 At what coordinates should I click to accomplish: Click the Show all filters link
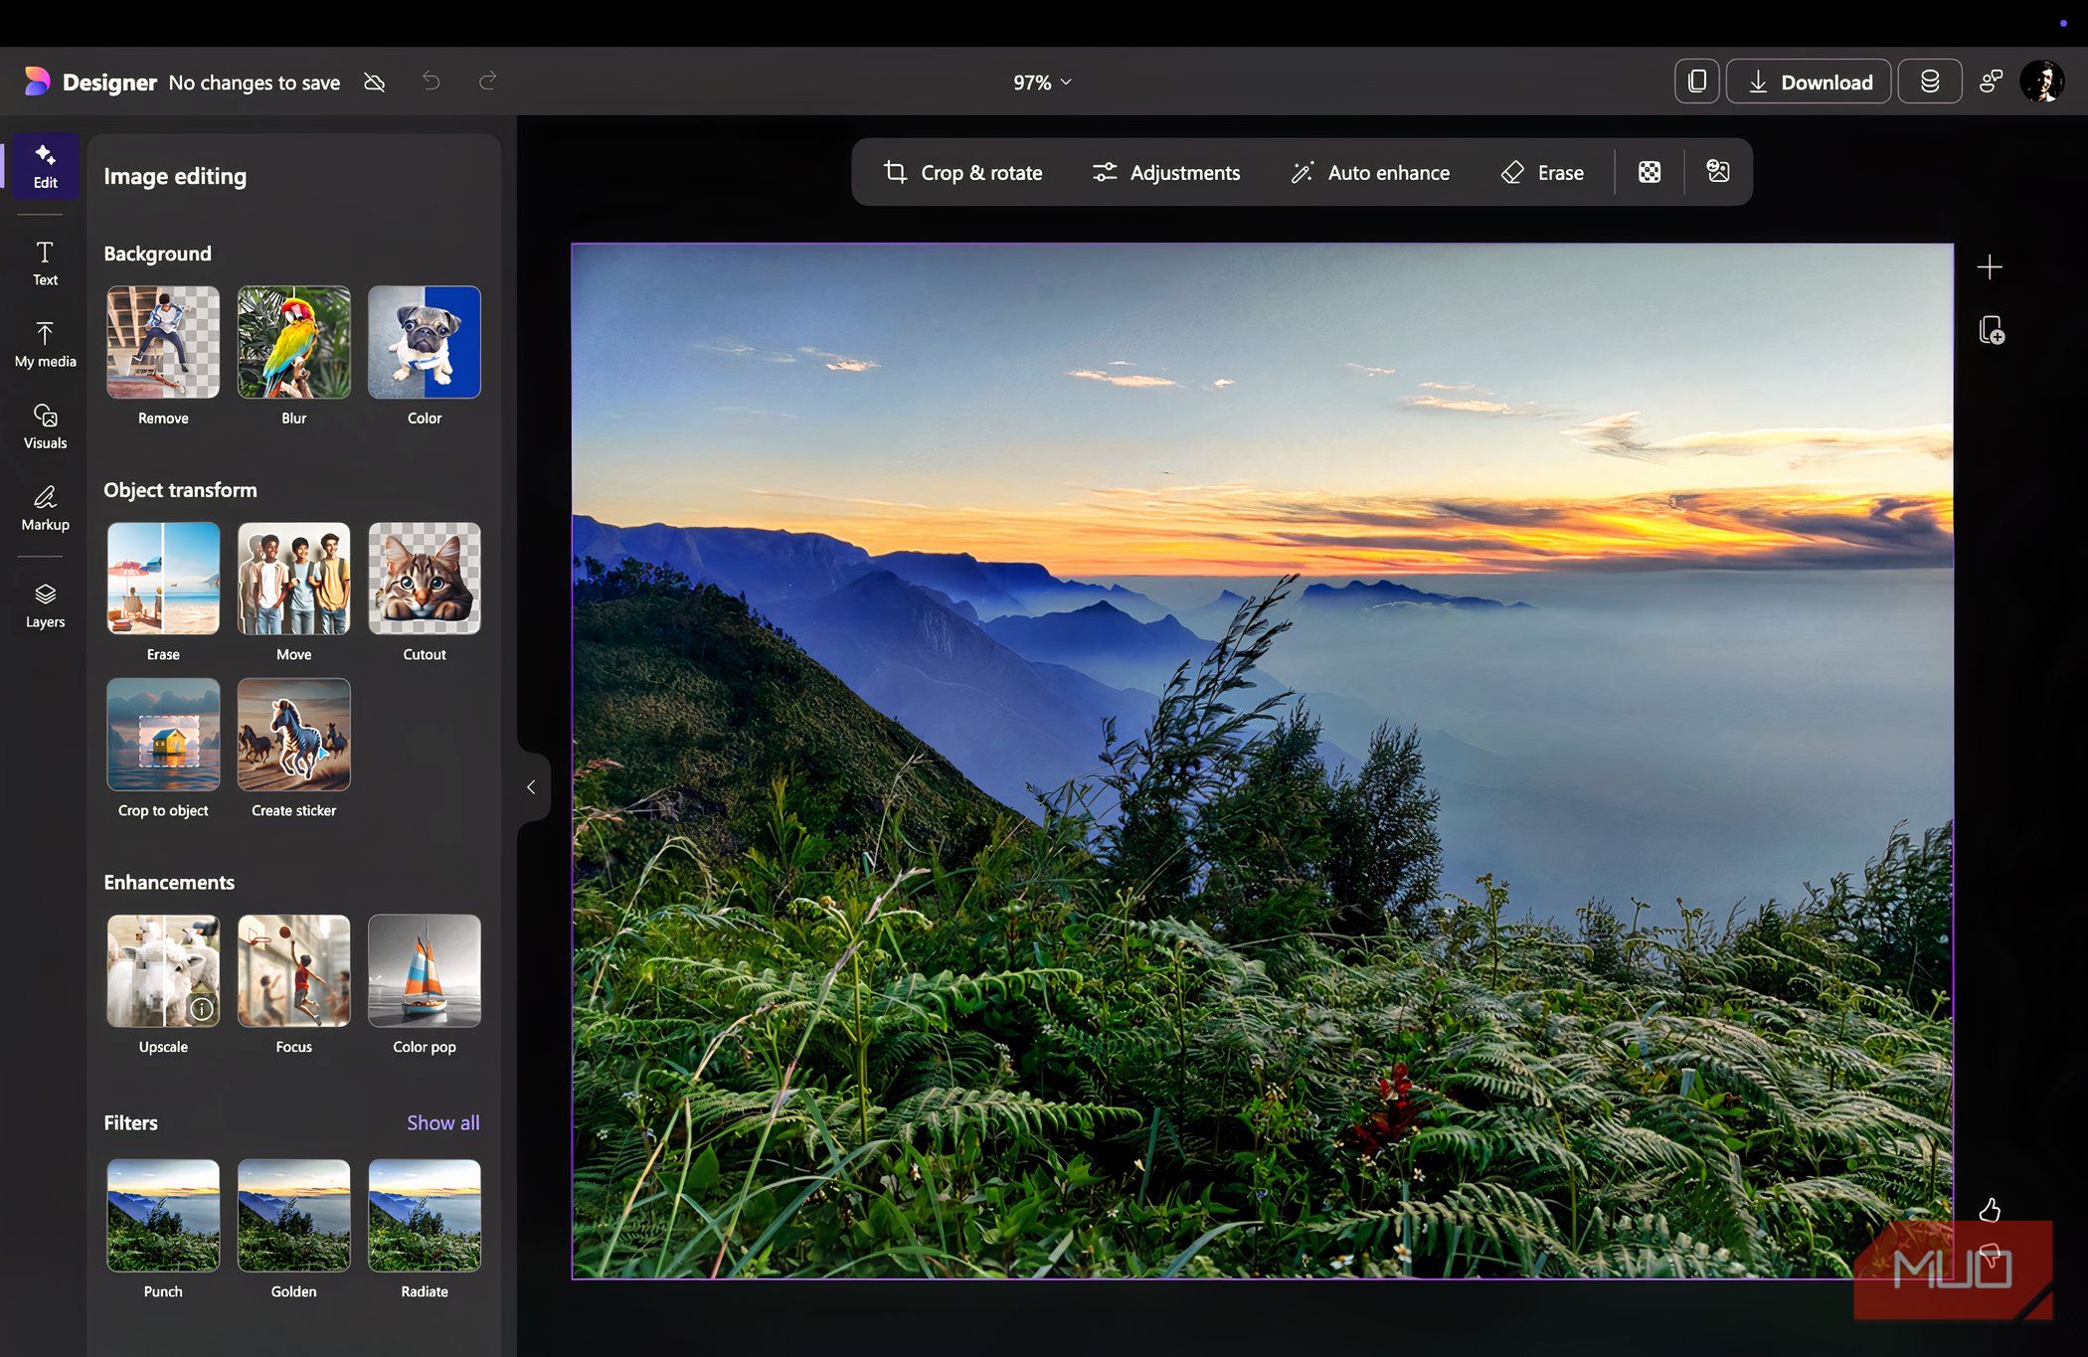[x=442, y=1122]
